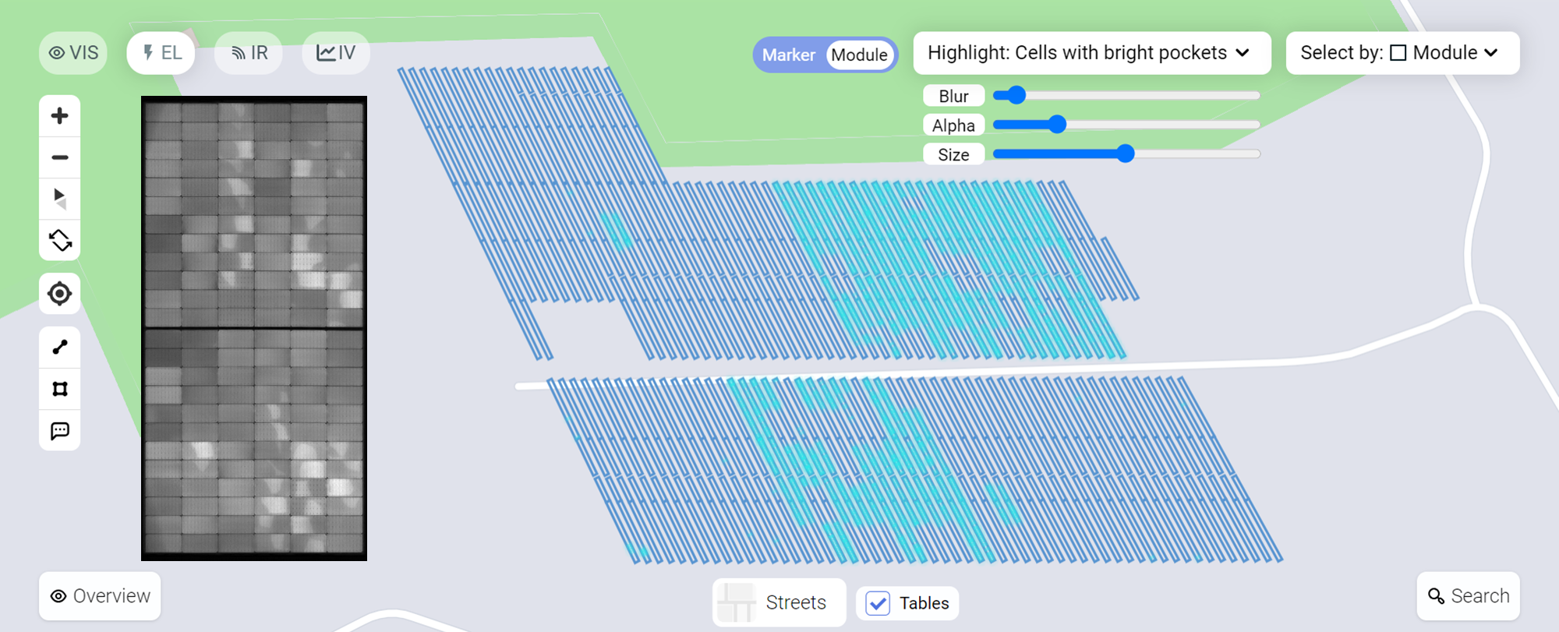Adjust the Alpha slider
1559x632 pixels.
tap(1126, 125)
